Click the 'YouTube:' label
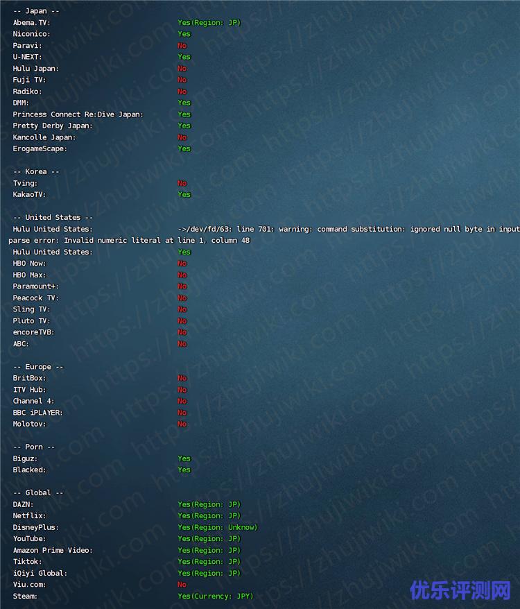The height and width of the screenshot is (609, 520). (x=29, y=538)
